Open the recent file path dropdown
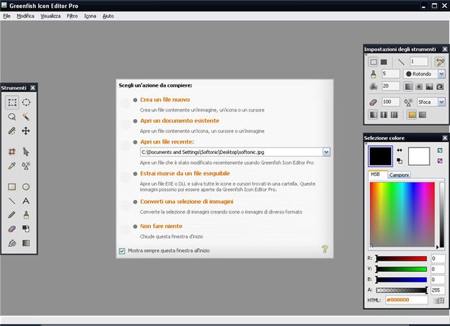The image size is (450, 326). tap(326, 152)
